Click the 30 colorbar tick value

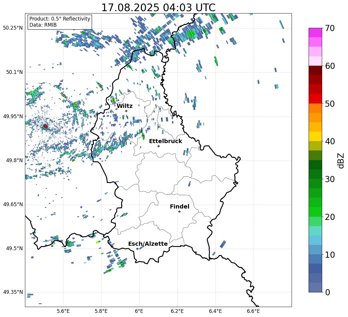[330, 179]
